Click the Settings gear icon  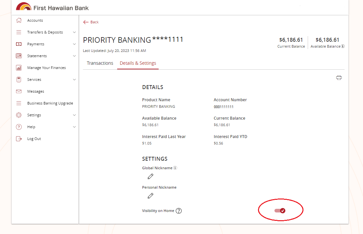(x=19, y=115)
